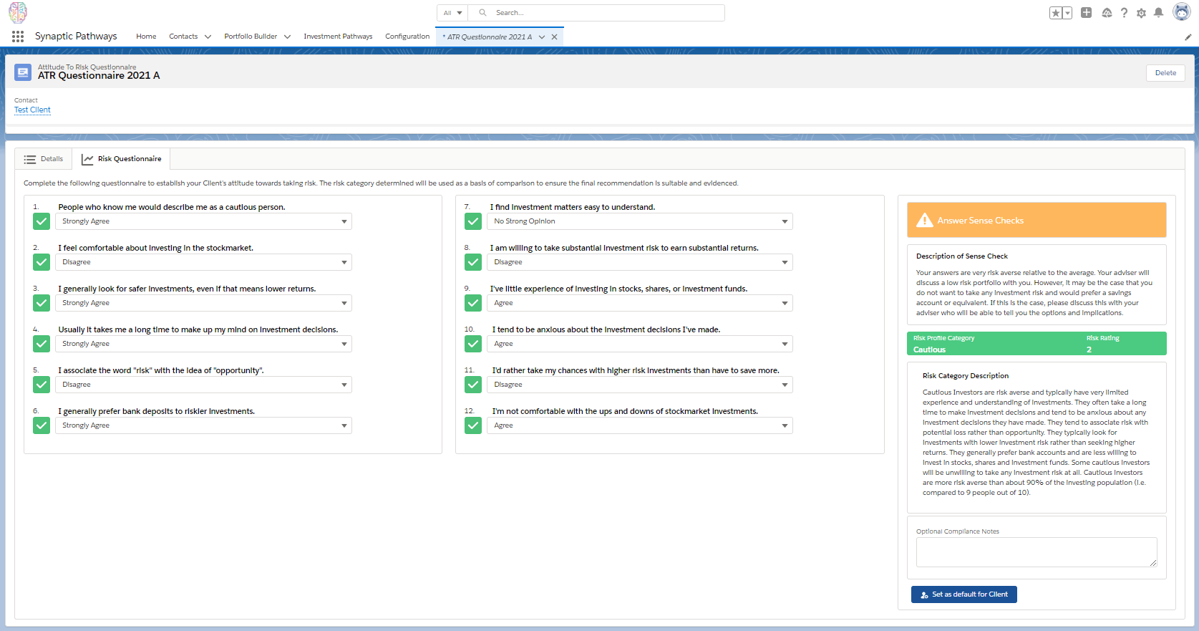Click the green check for question 3
Screen dimensions: 1199x631
click(42, 303)
